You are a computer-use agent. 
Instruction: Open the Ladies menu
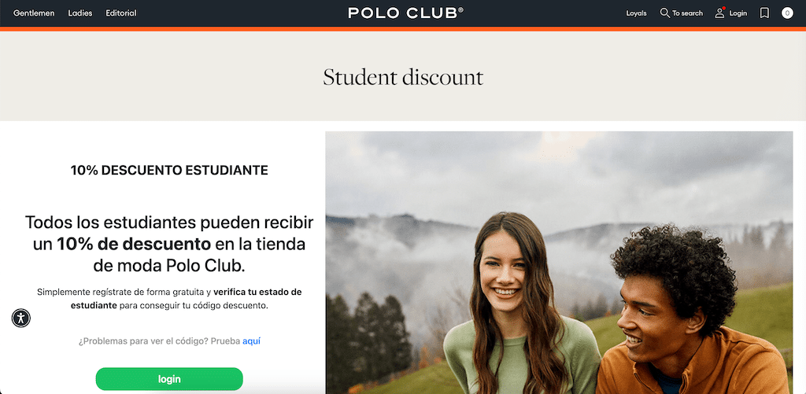pos(80,13)
